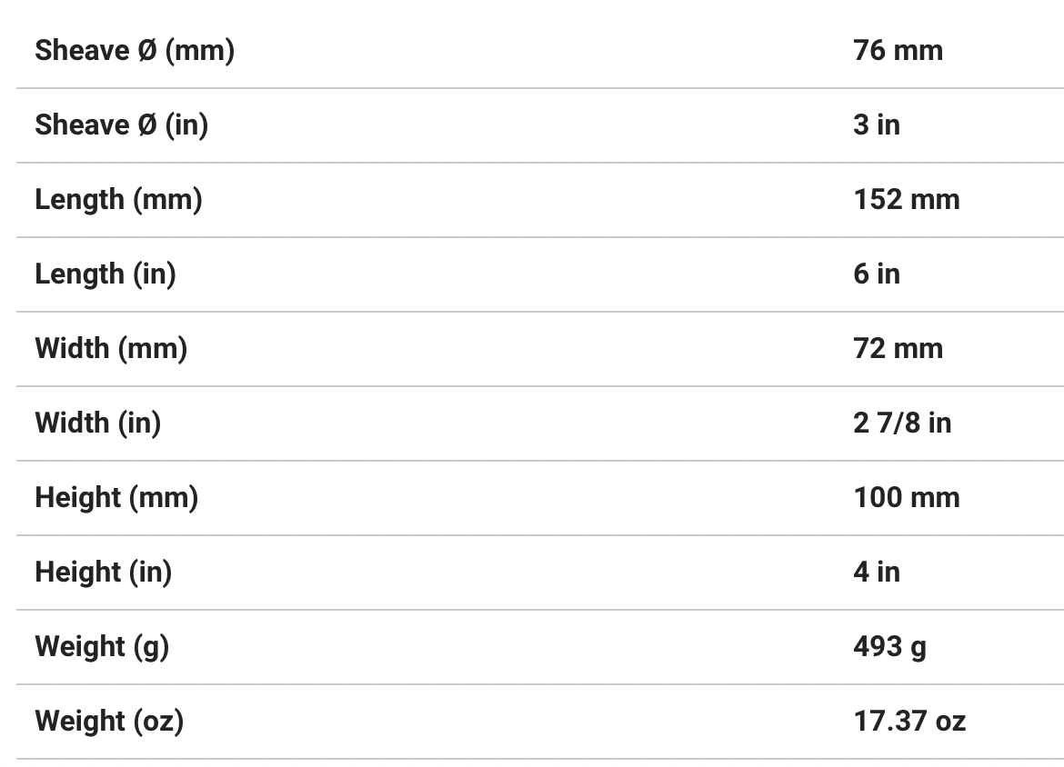Select the 152 mm length value
The width and height of the screenshot is (1064, 767).
[906, 200]
